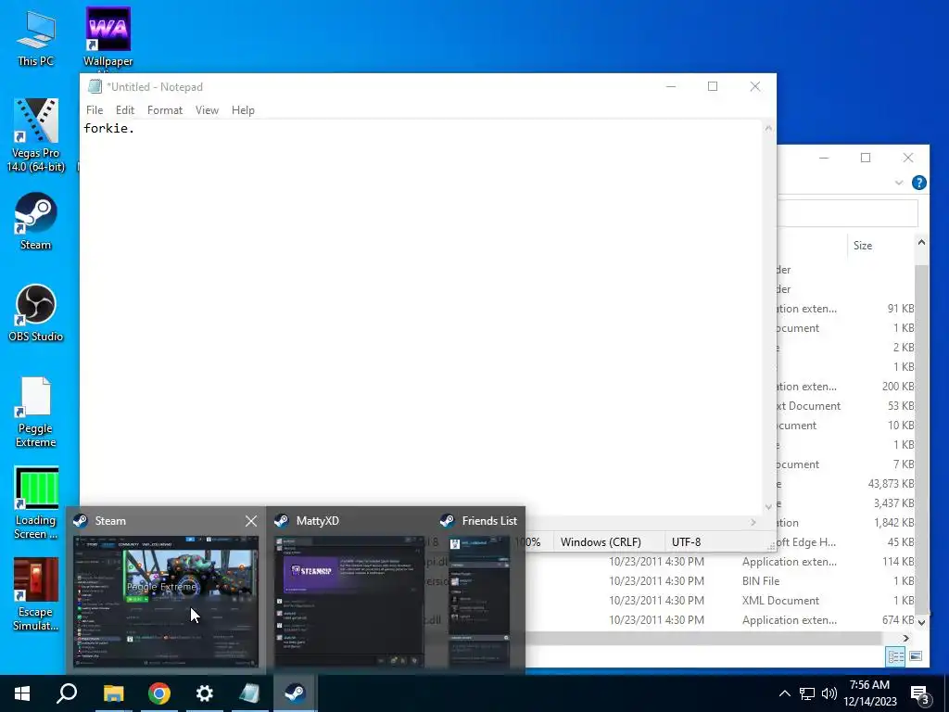Open Notepad File menu
This screenshot has height=712, width=949.
point(95,110)
